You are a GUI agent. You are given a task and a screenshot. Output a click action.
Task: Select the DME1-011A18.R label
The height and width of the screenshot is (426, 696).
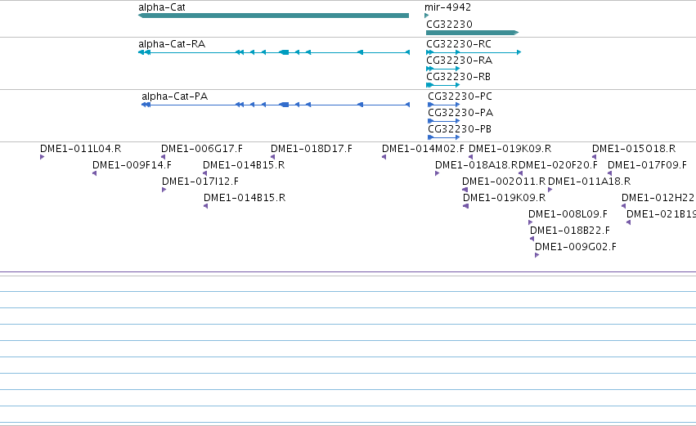pyautogui.click(x=590, y=182)
